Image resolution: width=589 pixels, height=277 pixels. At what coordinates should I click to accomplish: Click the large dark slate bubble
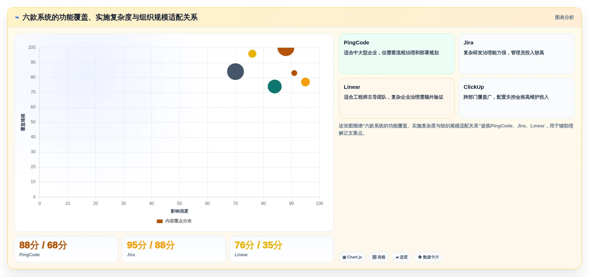[x=236, y=72]
